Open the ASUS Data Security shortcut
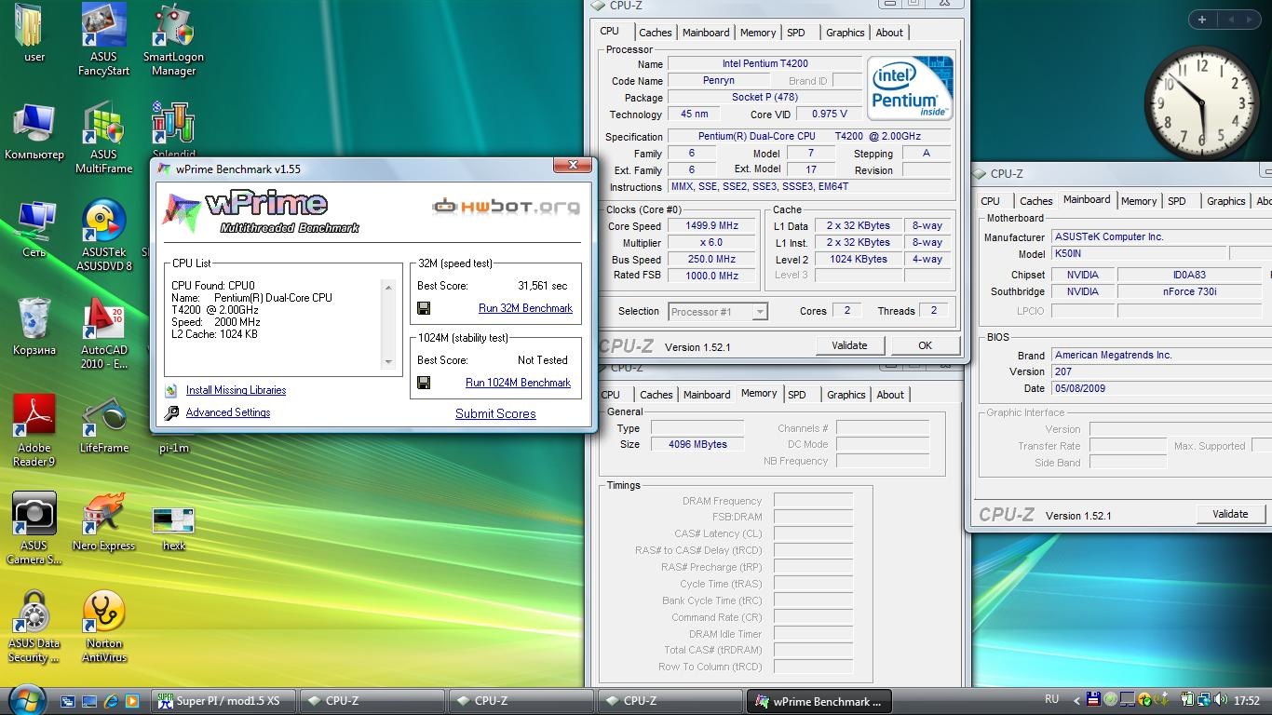The image size is (1272, 715). click(x=34, y=627)
